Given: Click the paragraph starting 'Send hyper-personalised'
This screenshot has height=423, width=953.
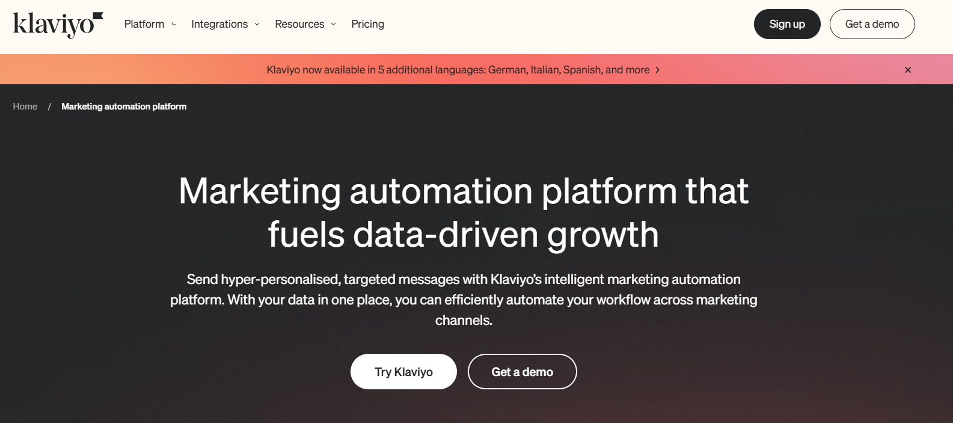Looking at the screenshot, I should click(x=464, y=300).
